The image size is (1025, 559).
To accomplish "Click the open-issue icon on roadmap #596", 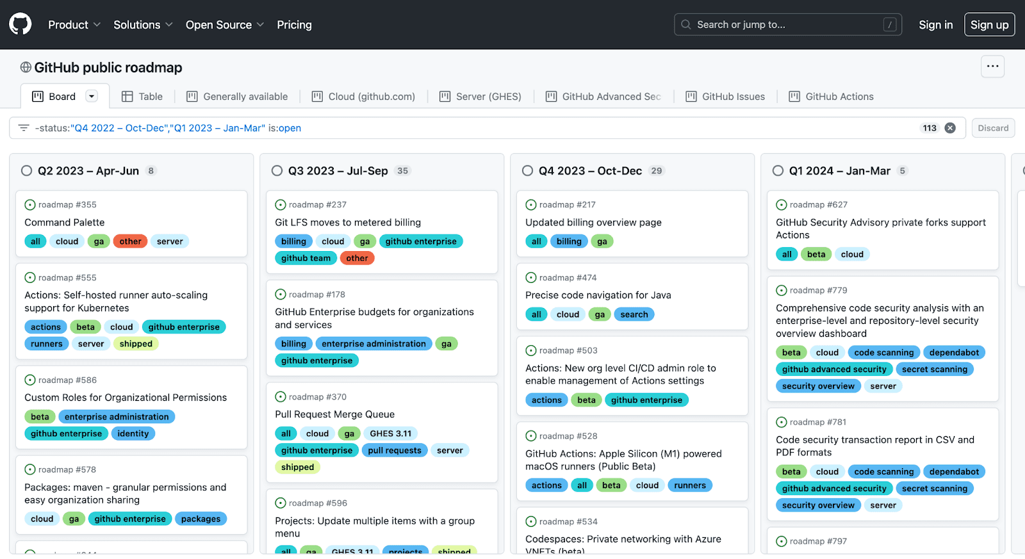I will (x=281, y=503).
